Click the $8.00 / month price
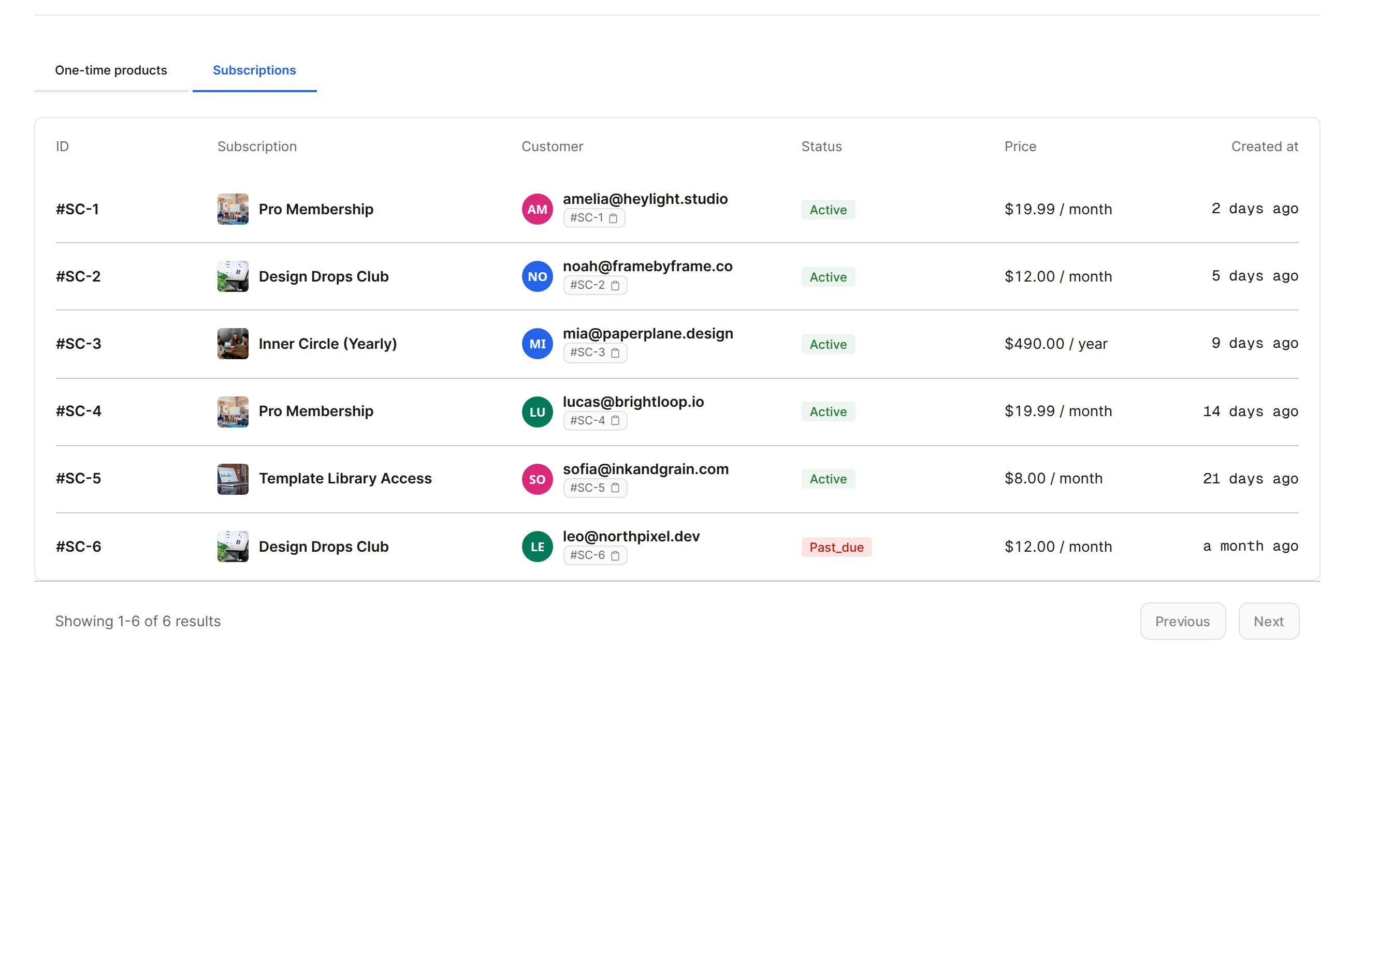Viewport: 1392px width, 973px height. [x=1053, y=478]
